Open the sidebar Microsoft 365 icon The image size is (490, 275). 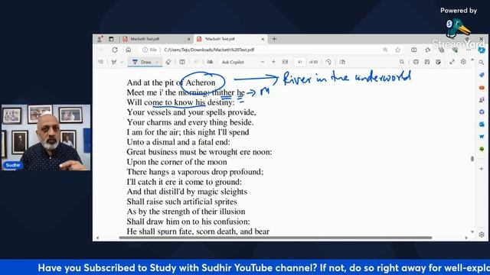[x=482, y=112]
